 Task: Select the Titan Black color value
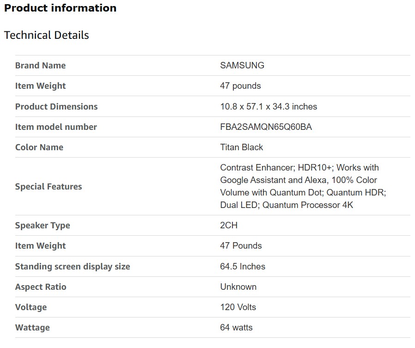click(x=242, y=147)
